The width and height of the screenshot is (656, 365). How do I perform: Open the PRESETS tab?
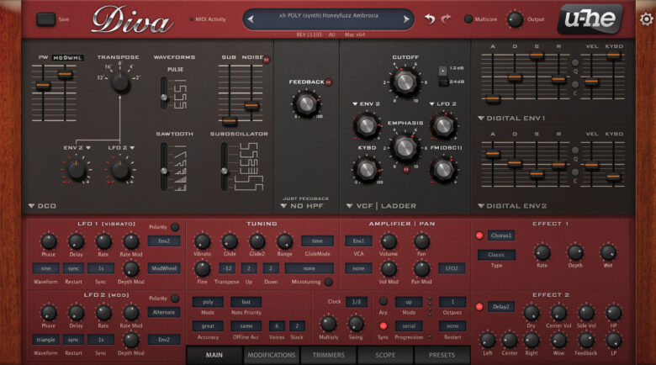coord(442,355)
